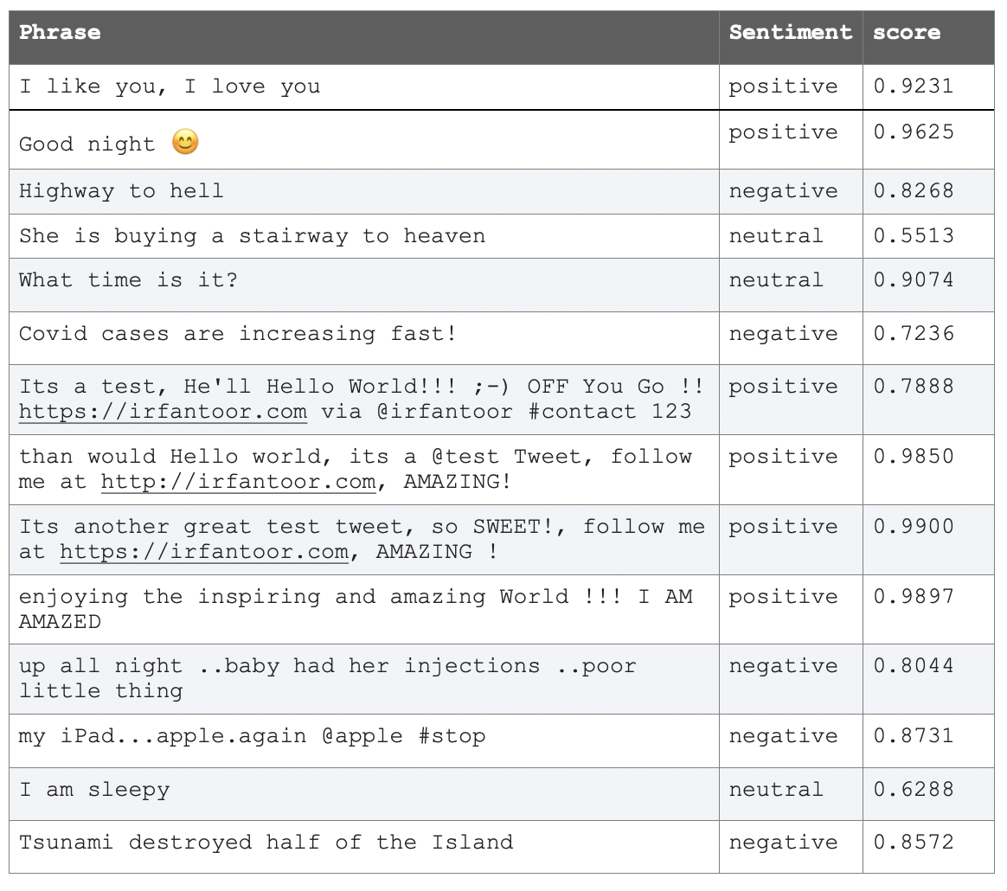Select the 'I like you, I love you' cell
The width and height of the screenshot is (1007, 891).
click(364, 87)
